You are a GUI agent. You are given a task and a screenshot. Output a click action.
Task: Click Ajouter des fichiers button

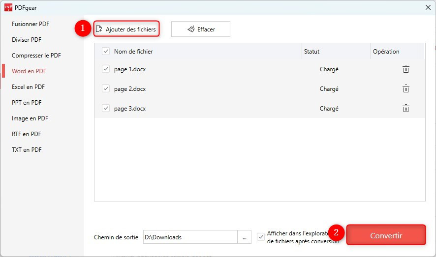click(x=126, y=29)
